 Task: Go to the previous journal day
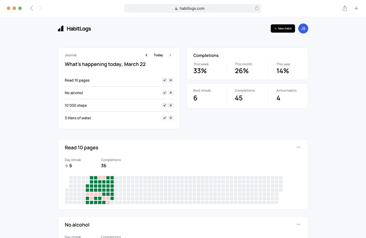[146, 55]
